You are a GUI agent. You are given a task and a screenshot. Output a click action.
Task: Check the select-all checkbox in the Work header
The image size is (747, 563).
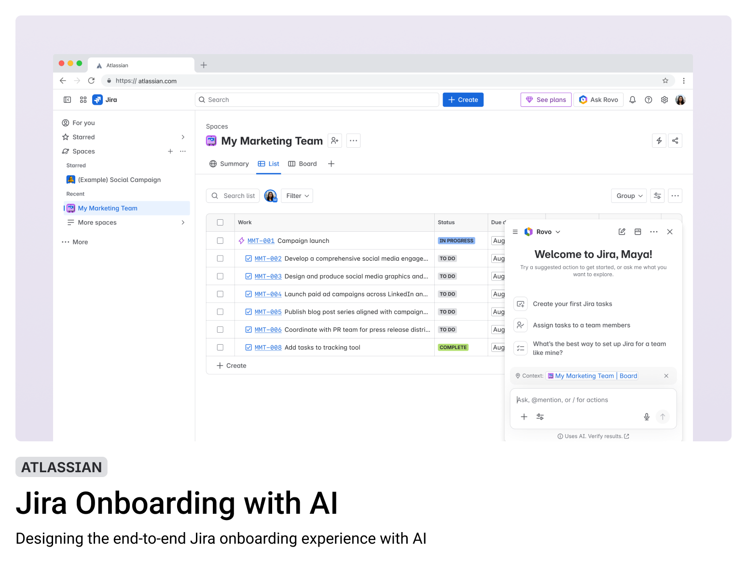220,222
